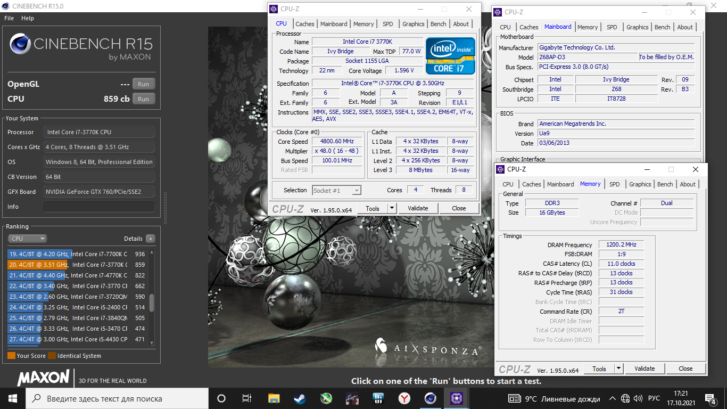Launch Steam from the taskbar
This screenshot has height=409, width=727.
pos(300,398)
